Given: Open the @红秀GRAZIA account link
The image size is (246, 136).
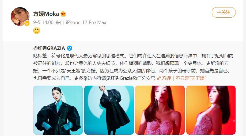Looking at the screenshot, I should point(49,48).
